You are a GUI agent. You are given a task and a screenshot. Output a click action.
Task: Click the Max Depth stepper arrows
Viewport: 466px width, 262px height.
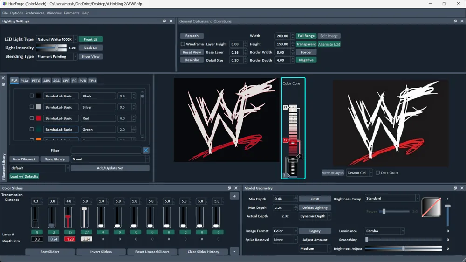(x=295, y=207)
